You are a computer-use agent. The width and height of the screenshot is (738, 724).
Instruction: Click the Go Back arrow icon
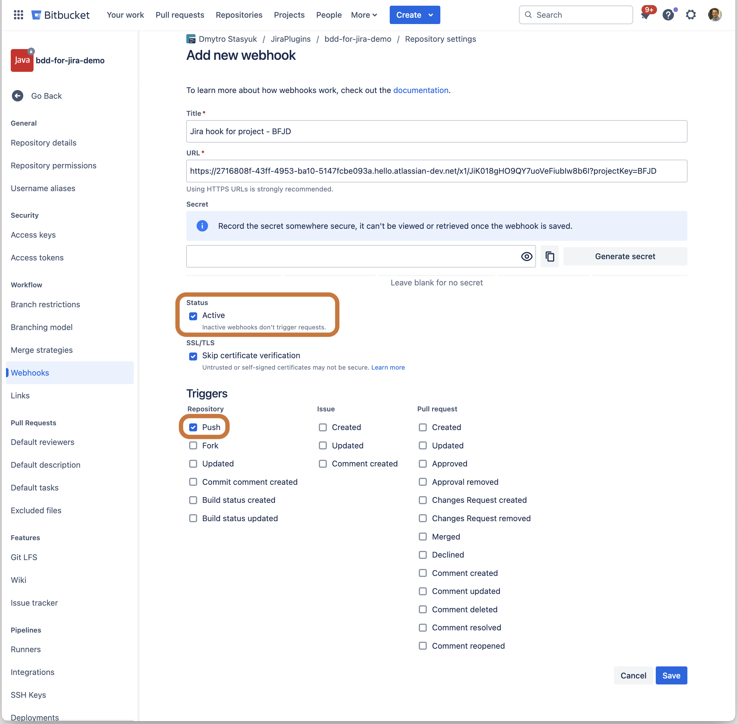point(17,96)
